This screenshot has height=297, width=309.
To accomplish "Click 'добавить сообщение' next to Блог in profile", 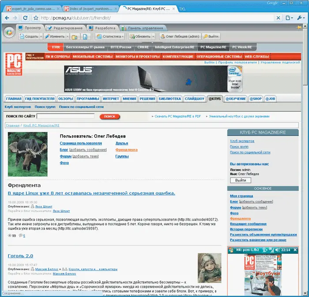I will coord(88,150).
